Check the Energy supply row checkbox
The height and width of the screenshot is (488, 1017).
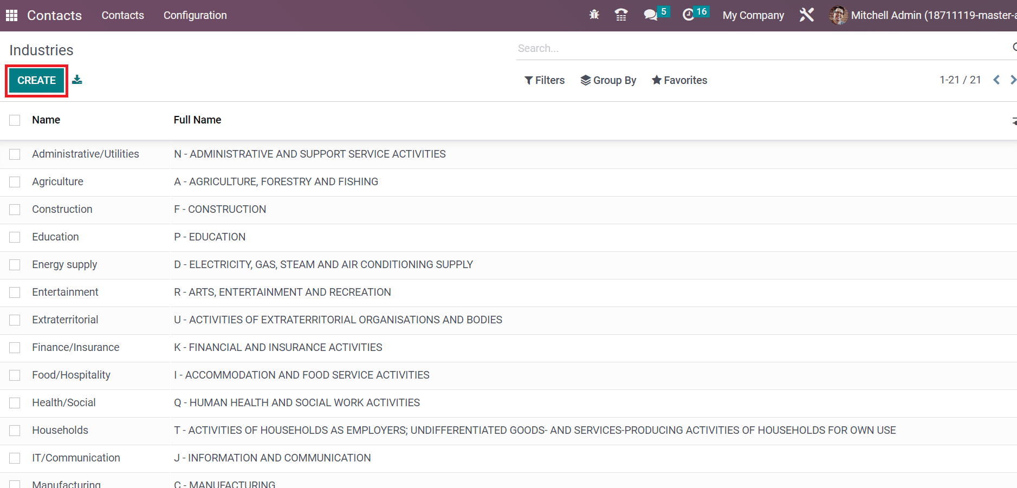(15, 265)
